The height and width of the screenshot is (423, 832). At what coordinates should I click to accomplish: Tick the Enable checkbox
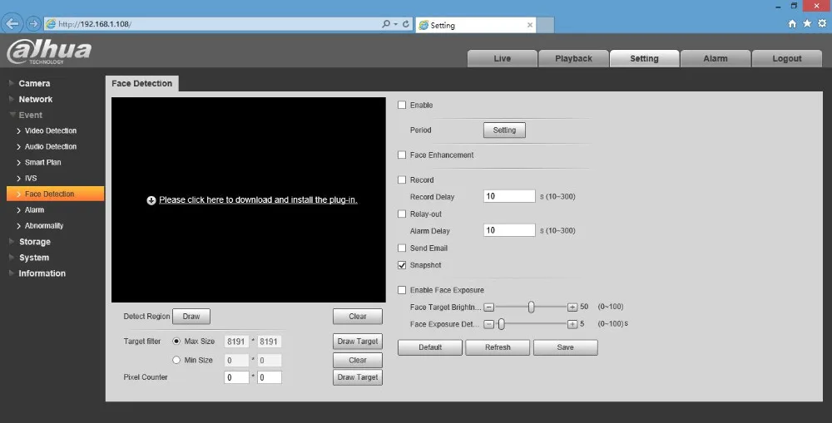pyautogui.click(x=402, y=105)
